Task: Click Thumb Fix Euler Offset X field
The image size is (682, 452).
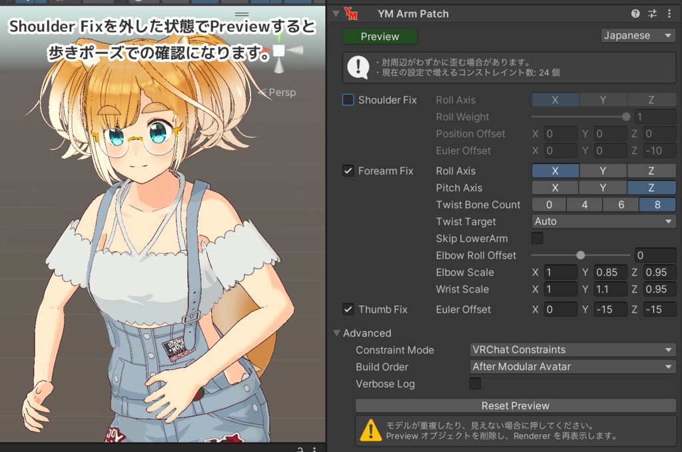Action: 561,309
